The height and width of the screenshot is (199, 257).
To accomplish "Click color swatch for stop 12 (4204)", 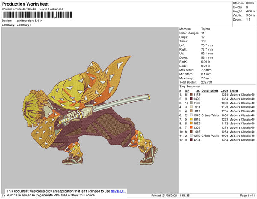I will [x=191, y=140].
